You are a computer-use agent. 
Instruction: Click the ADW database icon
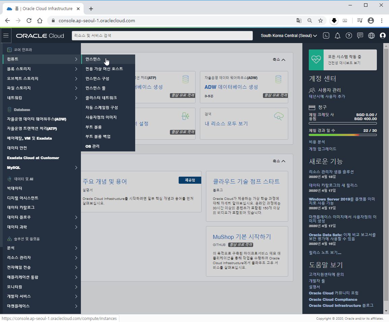point(278,79)
